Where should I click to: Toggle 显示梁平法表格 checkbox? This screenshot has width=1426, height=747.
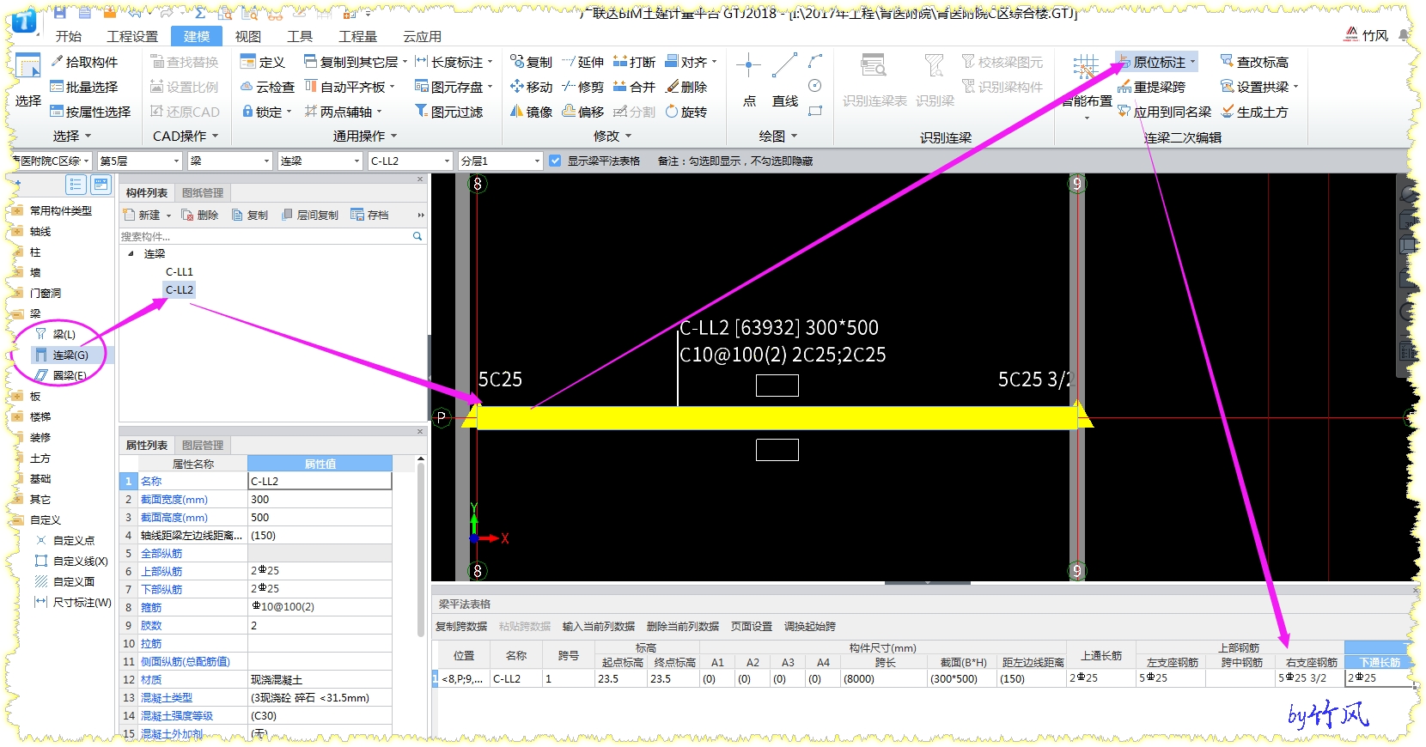pyautogui.click(x=555, y=161)
